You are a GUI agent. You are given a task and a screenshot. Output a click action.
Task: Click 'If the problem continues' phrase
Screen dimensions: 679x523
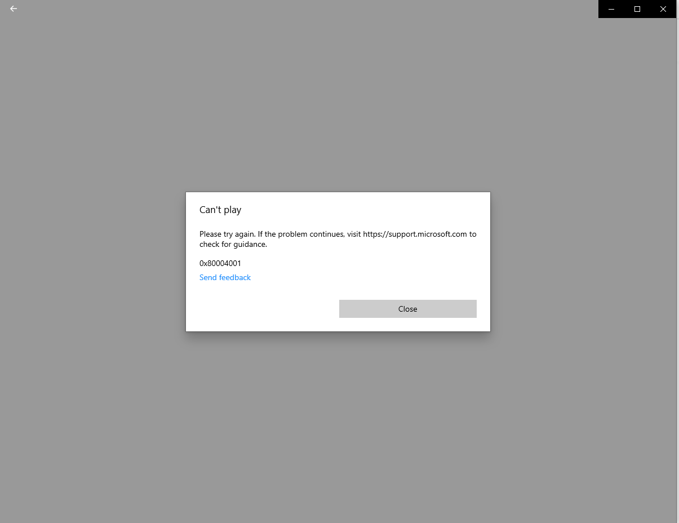pos(301,234)
